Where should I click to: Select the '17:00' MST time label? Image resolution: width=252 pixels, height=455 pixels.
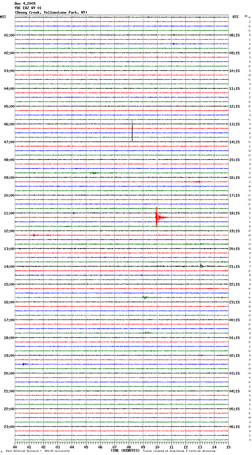(9, 320)
